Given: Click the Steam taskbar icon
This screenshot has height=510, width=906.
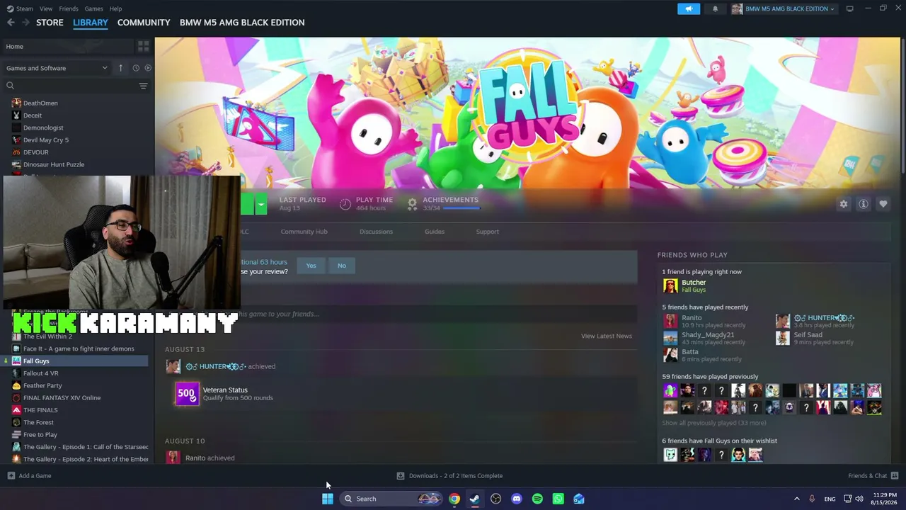Looking at the screenshot, I should tap(475, 499).
